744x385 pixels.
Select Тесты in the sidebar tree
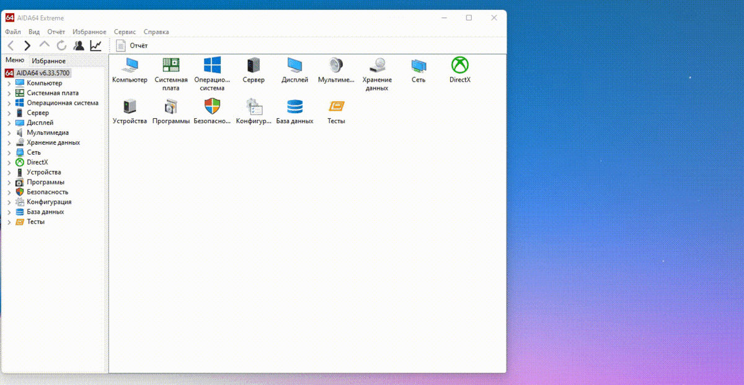pos(36,222)
